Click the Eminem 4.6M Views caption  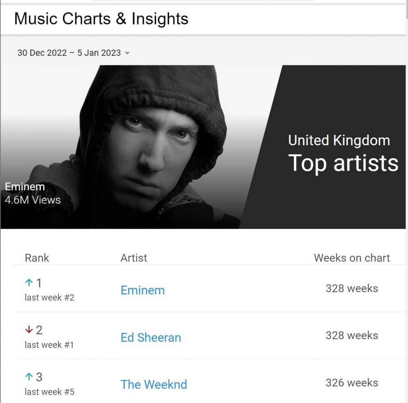32,193
